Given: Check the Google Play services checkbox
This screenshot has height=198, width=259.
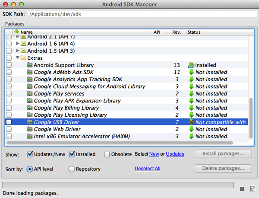Looking at the screenshot, I should pos(9,93).
